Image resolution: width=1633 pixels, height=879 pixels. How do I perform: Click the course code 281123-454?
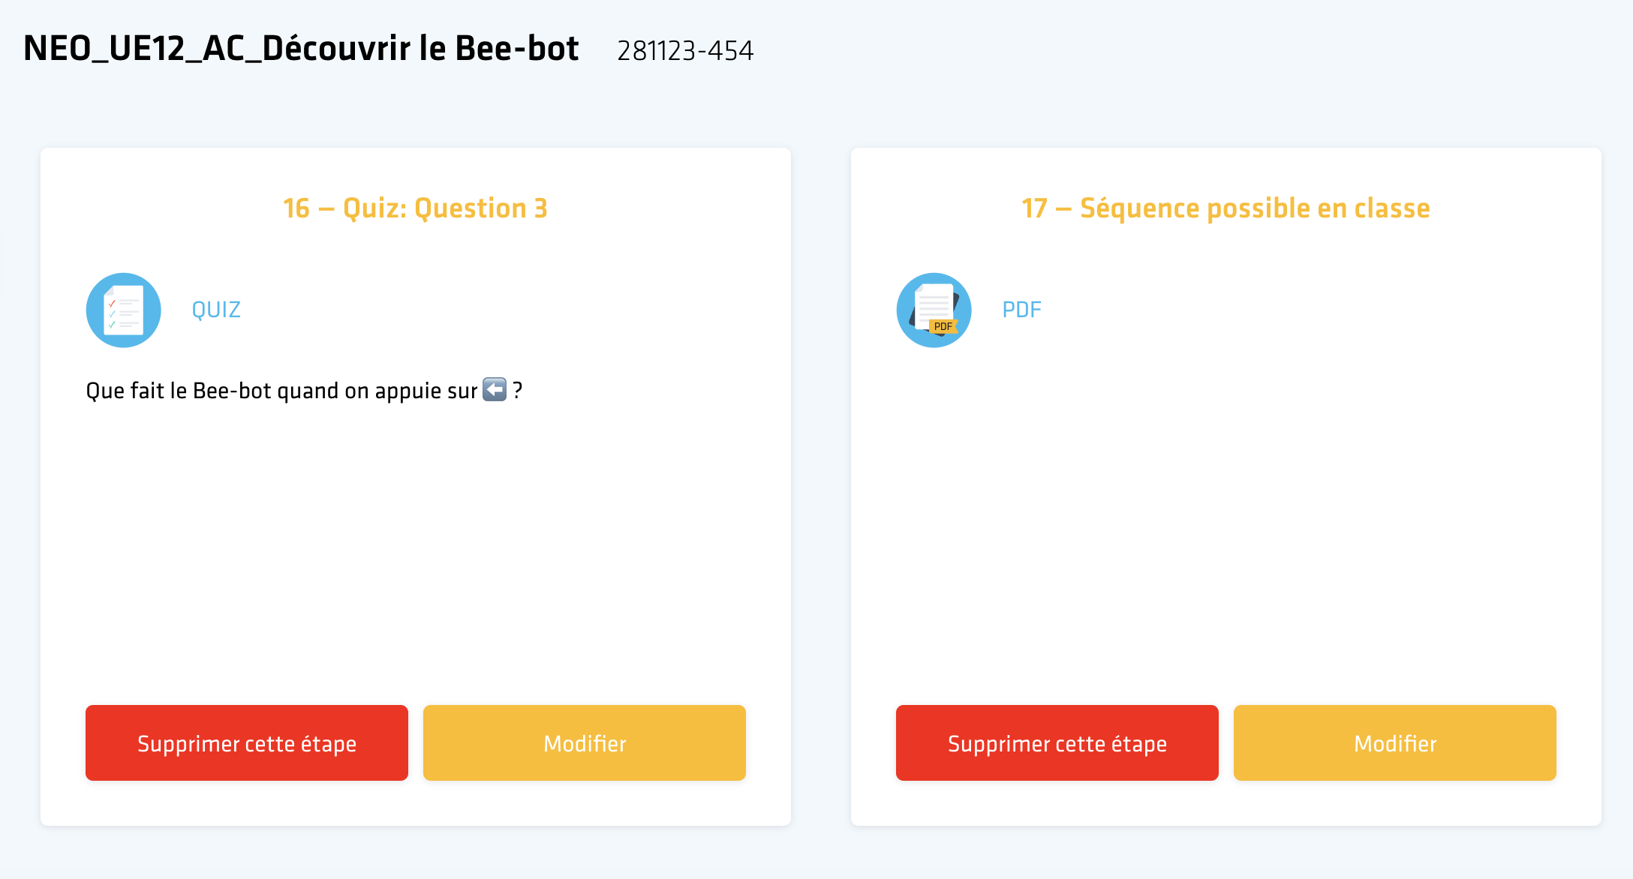tap(685, 51)
